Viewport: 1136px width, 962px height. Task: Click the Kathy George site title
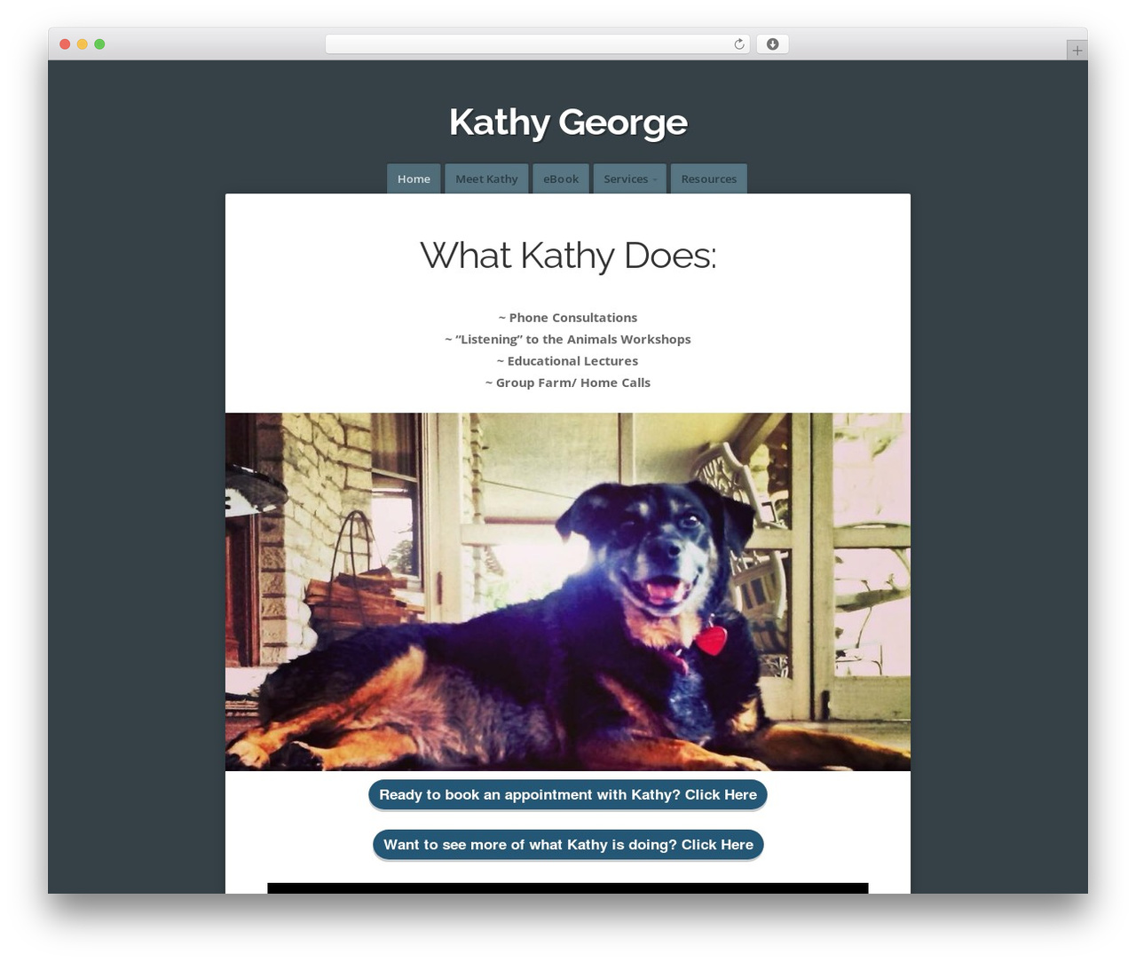(568, 122)
